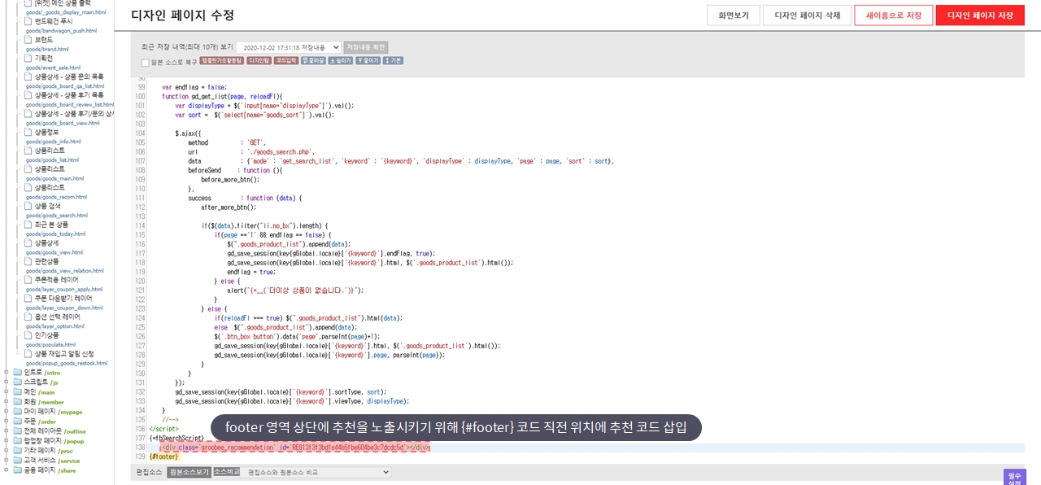
Task: Switch to the 소스비교 tab
Action: [x=226, y=472]
